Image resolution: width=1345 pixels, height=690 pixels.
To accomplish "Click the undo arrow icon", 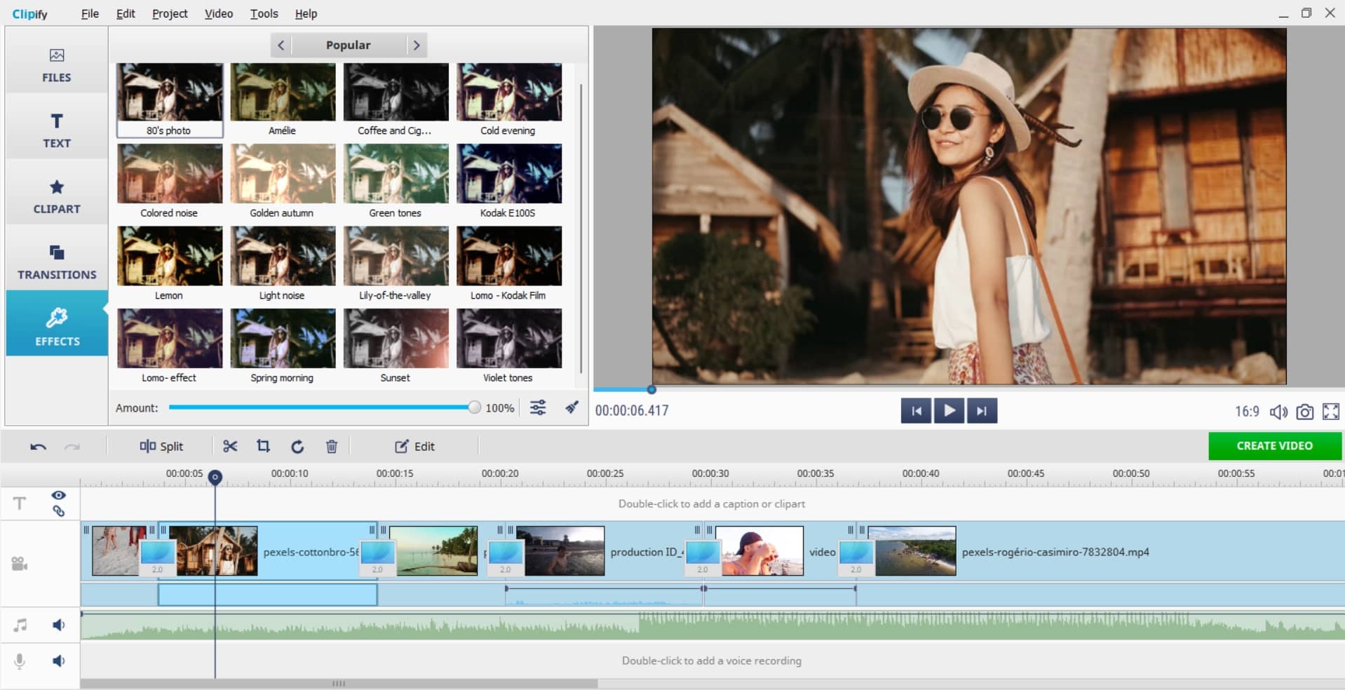I will (x=39, y=447).
